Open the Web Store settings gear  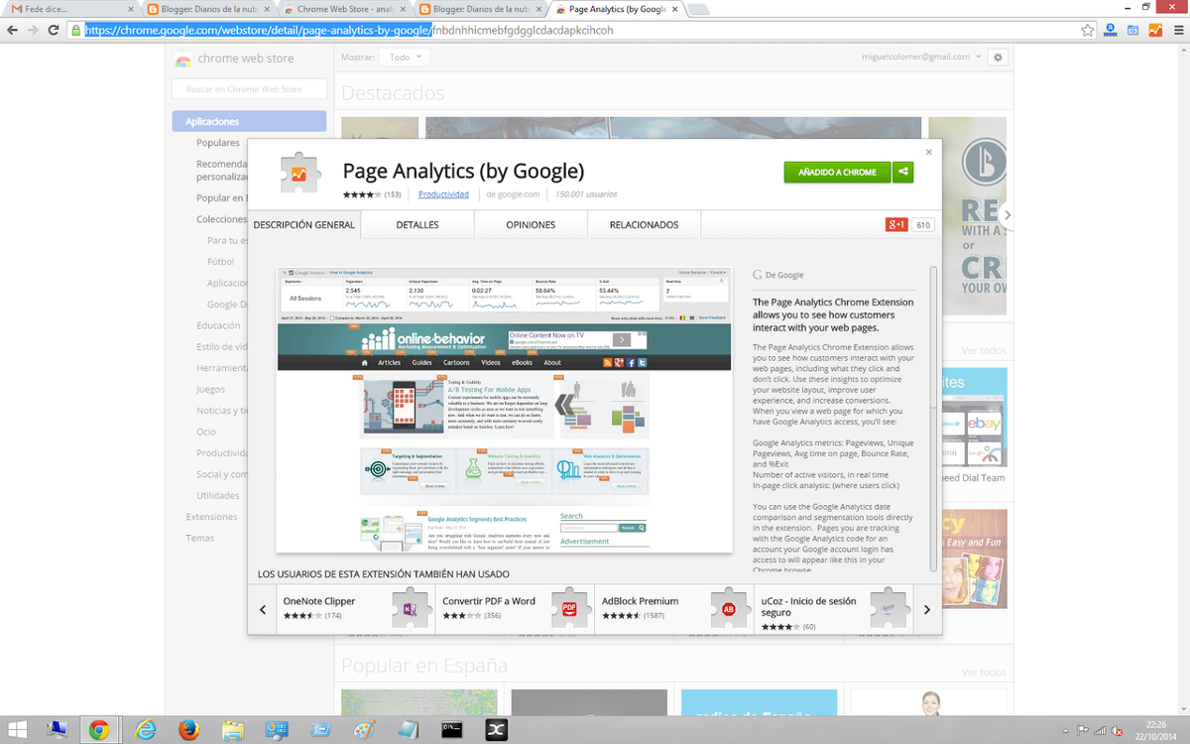(x=998, y=58)
